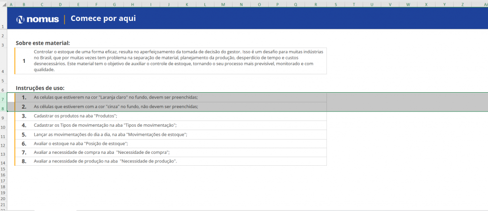Select the "Movimentações de estoque" instruction cell
Screen dimensions: 488x211
coord(111,134)
